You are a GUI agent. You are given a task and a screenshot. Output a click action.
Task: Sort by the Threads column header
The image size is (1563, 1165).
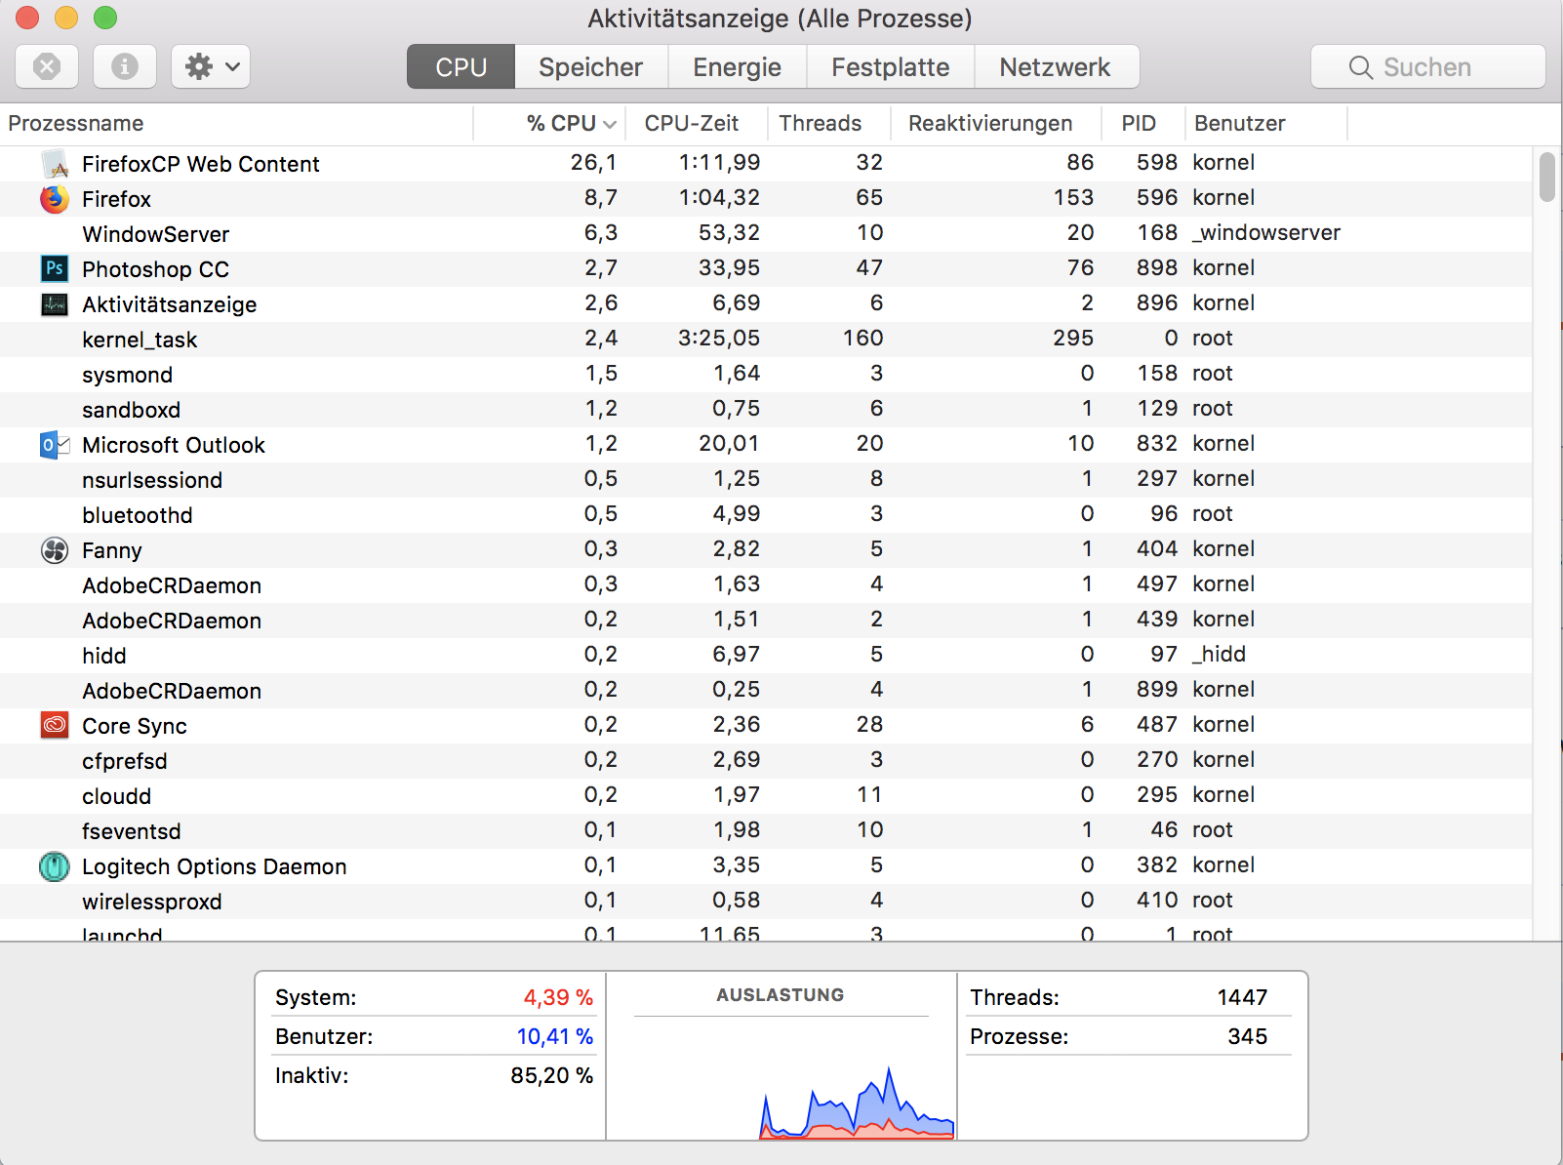click(829, 124)
